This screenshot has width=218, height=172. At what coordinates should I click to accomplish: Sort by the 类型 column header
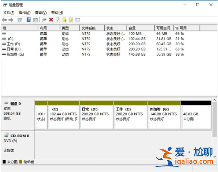click(70, 28)
